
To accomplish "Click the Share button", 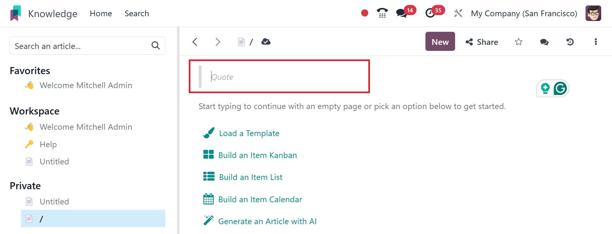I will 482,42.
